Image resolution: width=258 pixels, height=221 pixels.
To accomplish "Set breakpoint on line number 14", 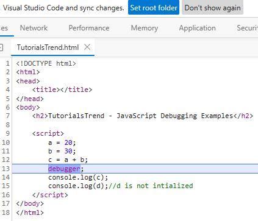I will (5, 177).
